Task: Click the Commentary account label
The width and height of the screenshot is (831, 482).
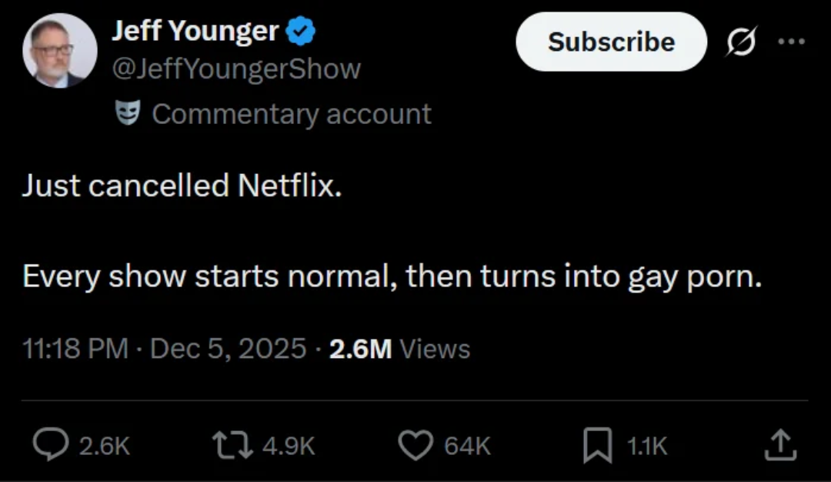Action: coord(292,114)
